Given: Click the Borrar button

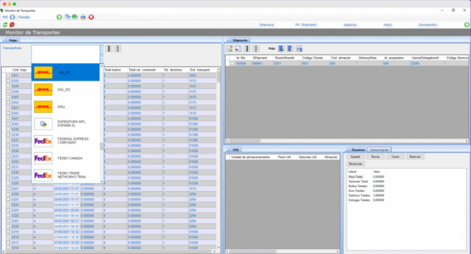Looking at the screenshot, I should (x=375, y=157).
